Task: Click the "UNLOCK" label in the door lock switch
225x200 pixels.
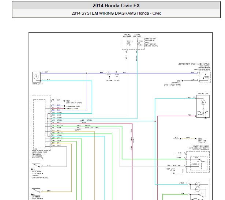Action: point(194,164)
